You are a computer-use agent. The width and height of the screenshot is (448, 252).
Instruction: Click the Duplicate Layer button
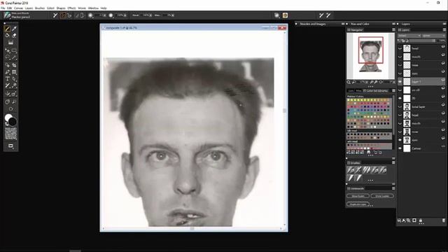358,204
